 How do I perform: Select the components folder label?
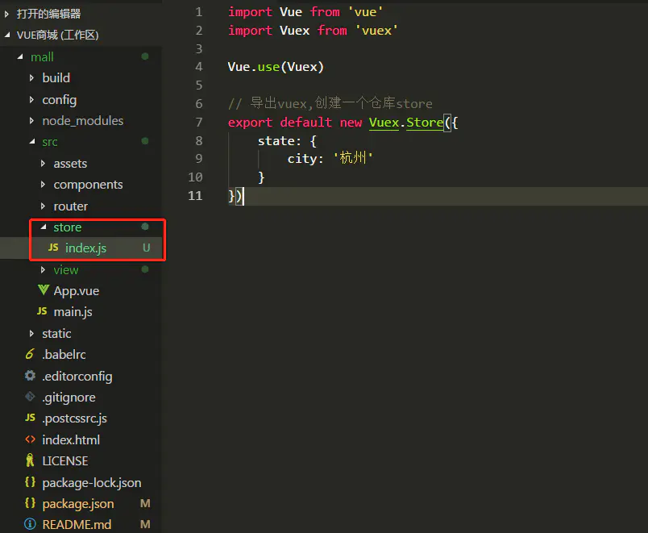pos(88,185)
